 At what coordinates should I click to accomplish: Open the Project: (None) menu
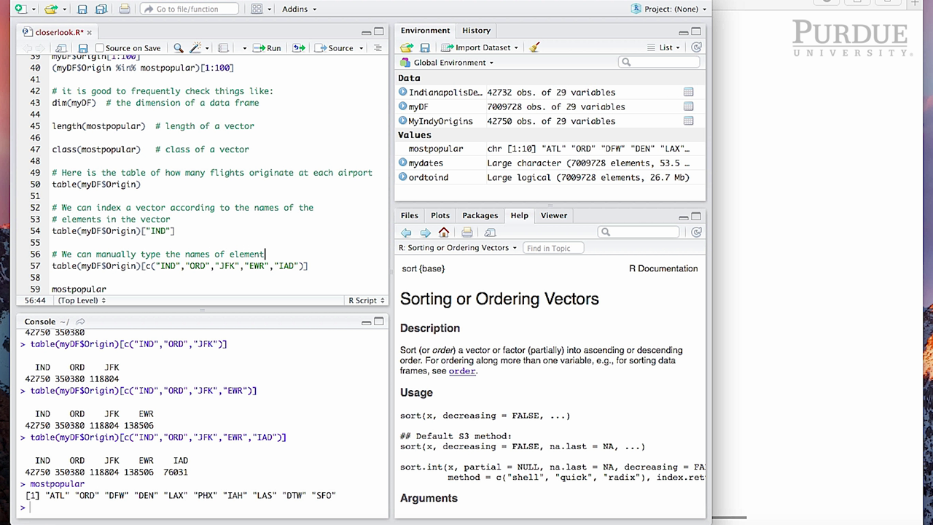tap(670, 9)
